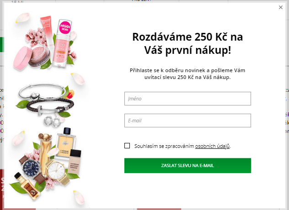289x210 pixels.
Task: Click the pair of crystal earrings
Action: pos(53,121)
